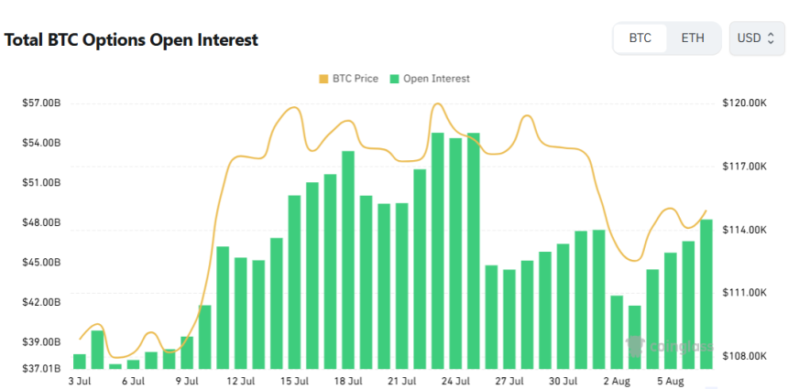Toggle BTC Price legend series
Viewport: 788px width, 389px height.
click(353, 79)
